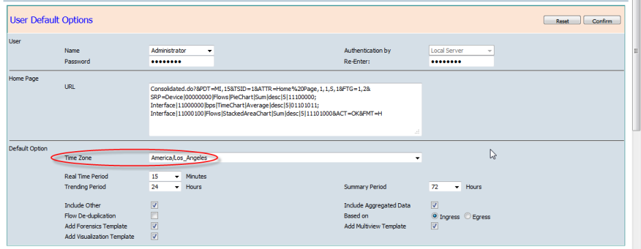This screenshot has height=249, width=641.
Task: Open the Trending Period dropdown
Action: click(x=165, y=187)
